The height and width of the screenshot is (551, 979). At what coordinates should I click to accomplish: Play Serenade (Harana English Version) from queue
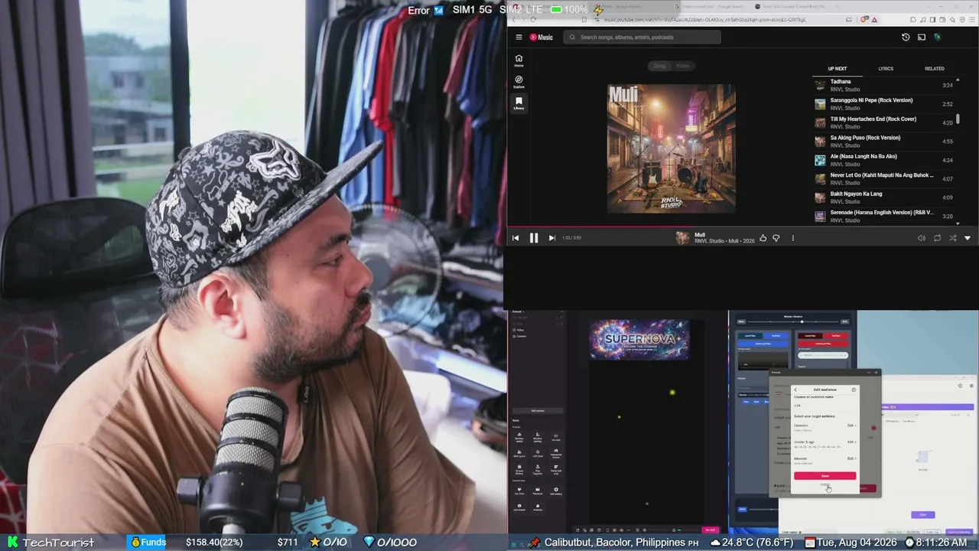click(x=884, y=217)
